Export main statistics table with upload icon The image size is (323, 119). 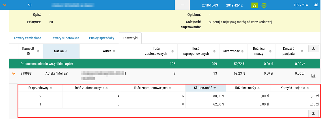pos(313,49)
